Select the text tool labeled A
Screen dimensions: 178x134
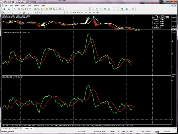click(32, 13)
